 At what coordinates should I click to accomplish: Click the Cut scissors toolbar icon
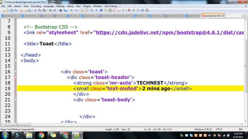(35, 10)
